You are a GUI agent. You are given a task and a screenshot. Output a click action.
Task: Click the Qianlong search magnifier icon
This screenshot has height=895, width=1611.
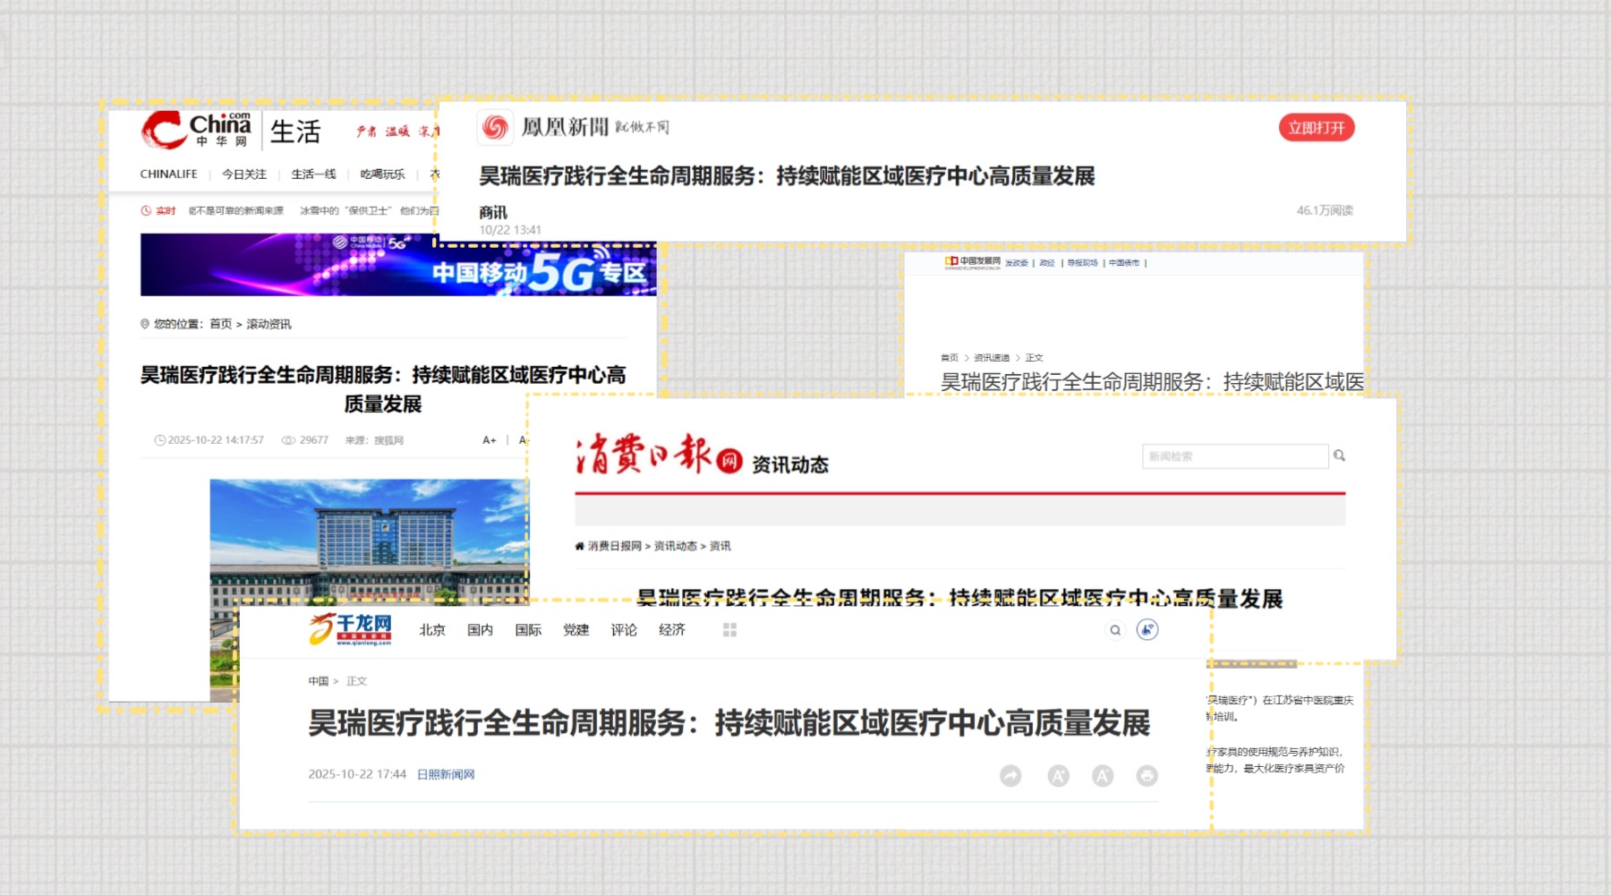1115,630
